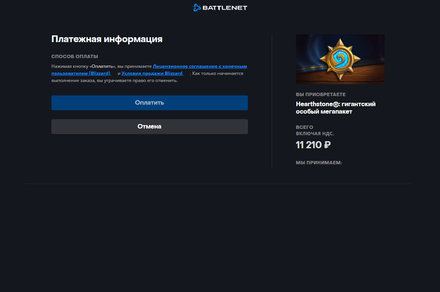Click the СПОСОБ ОПЛАТЫ label
This screenshot has width=440, height=292.
(x=75, y=57)
